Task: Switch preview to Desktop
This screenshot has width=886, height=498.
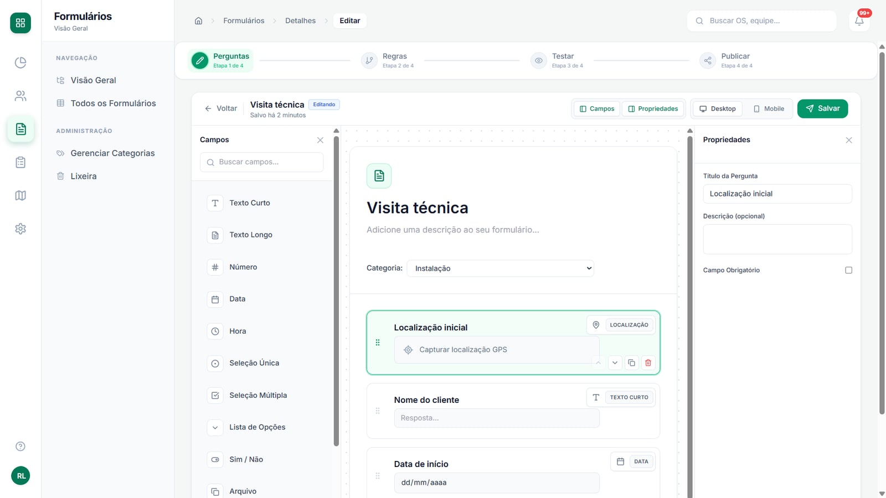Action: click(718, 108)
